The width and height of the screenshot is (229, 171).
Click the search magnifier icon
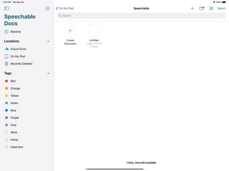(60, 16)
